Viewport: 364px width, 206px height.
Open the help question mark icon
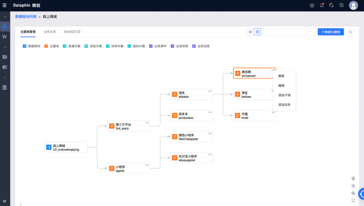(341, 5)
